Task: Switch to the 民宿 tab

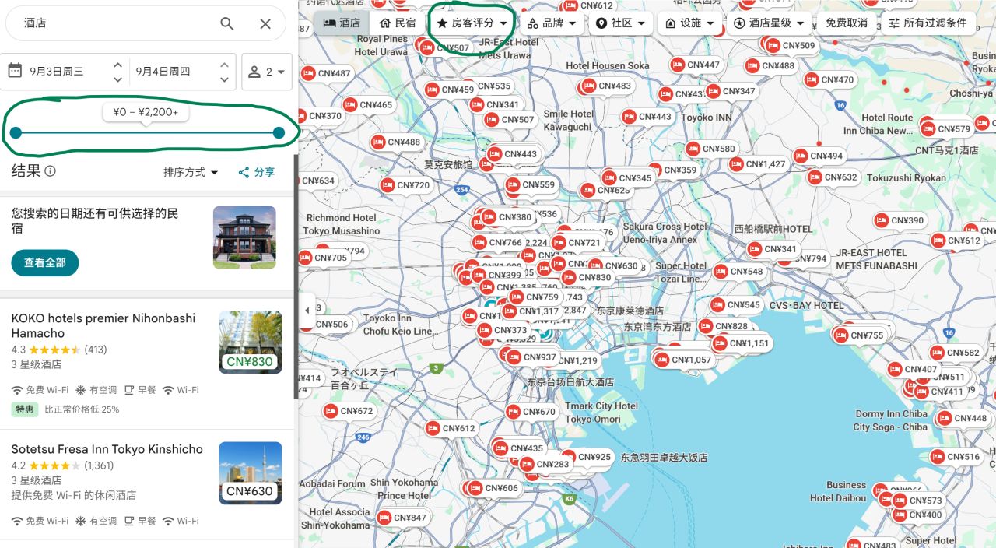Action: tap(398, 23)
